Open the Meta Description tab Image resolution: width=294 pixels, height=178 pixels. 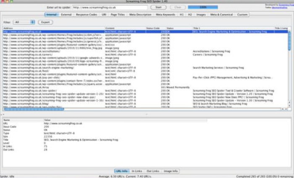tap(140, 15)
